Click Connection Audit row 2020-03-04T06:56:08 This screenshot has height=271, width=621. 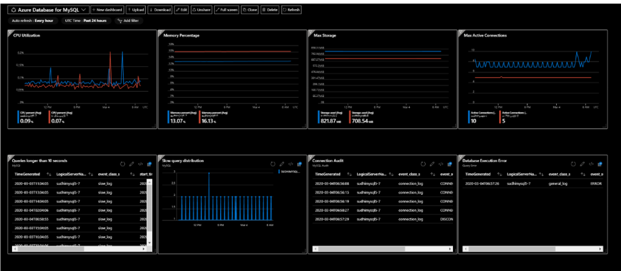tap(383, 184)
